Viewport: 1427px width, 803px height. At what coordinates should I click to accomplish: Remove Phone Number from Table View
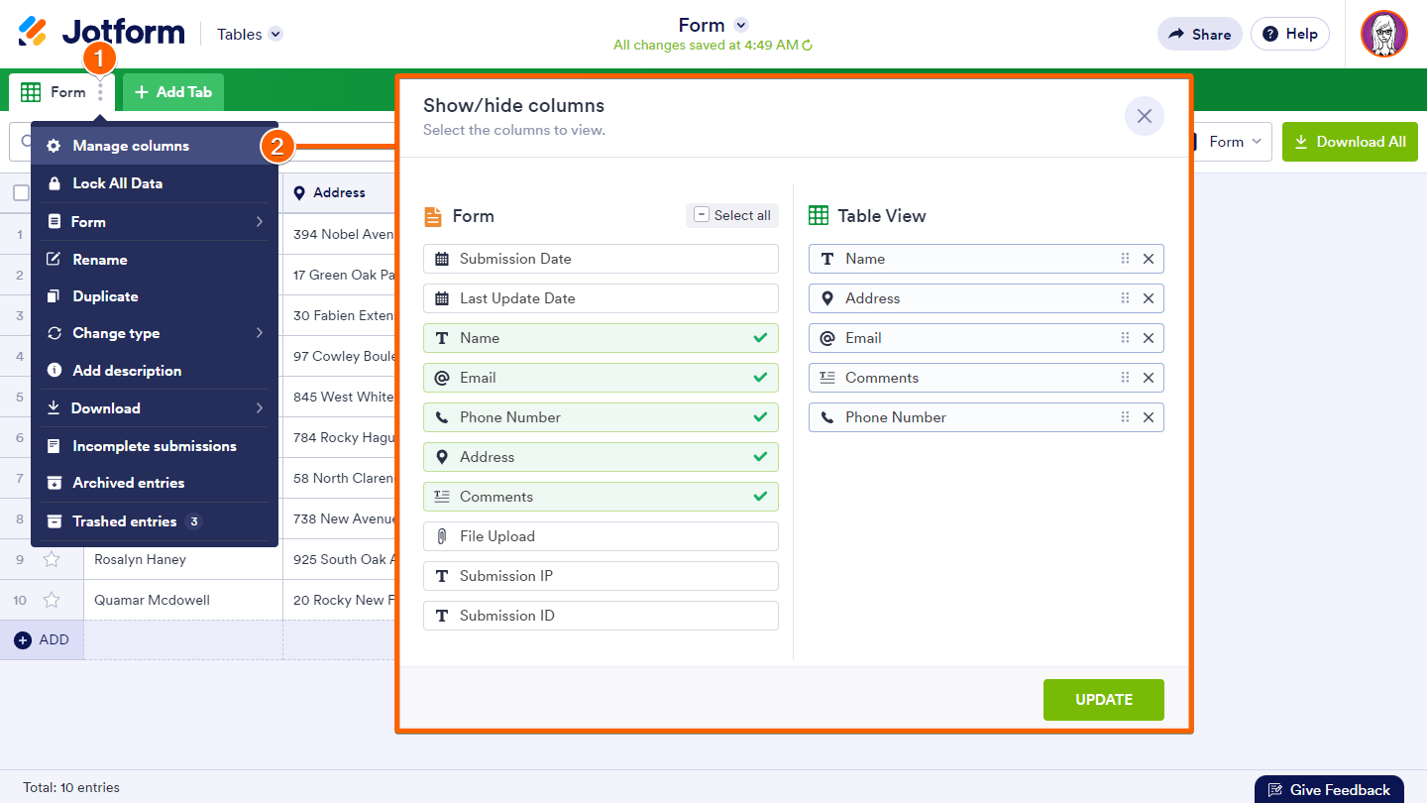click(x=1149, y=417)
